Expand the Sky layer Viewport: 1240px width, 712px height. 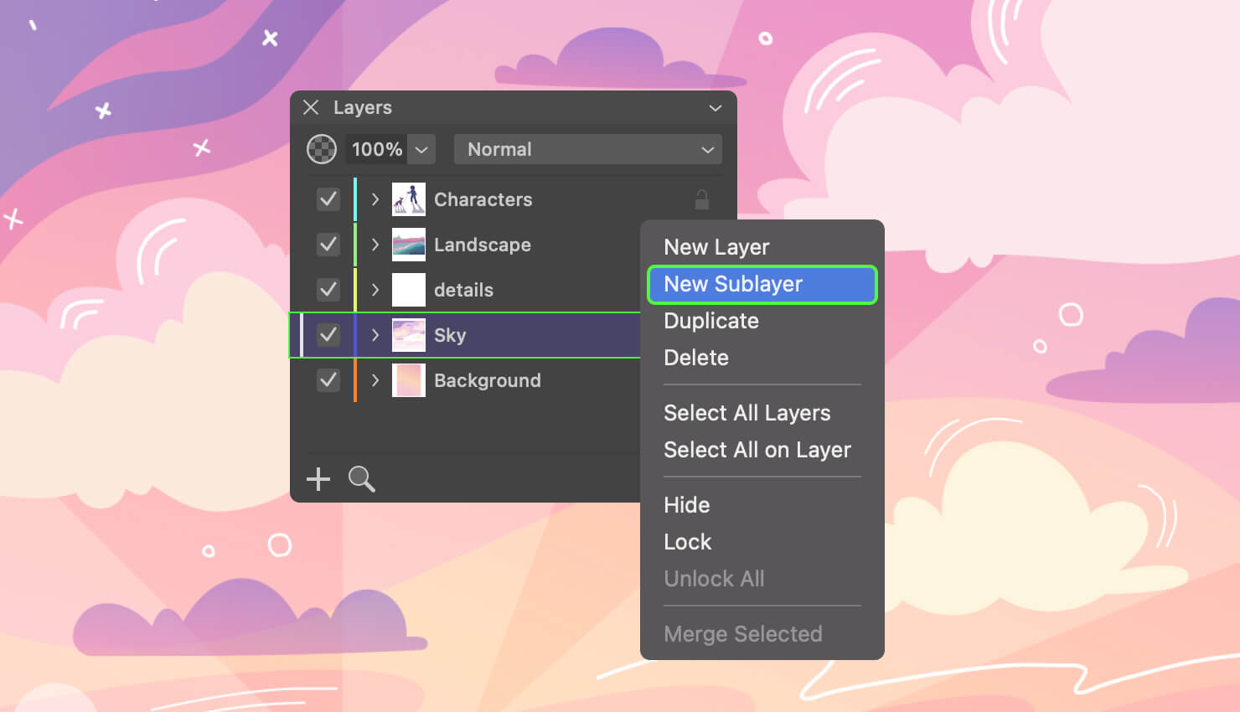[x=375, y=335]
